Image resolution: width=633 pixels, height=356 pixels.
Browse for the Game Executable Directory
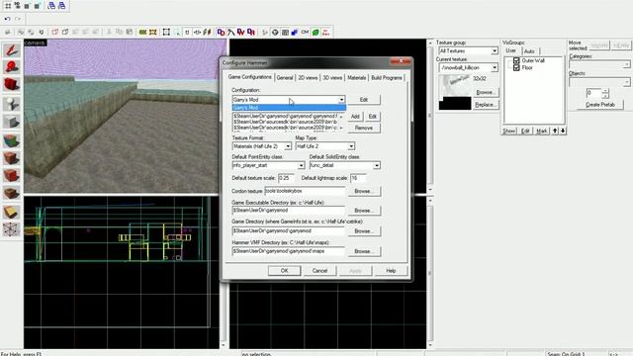[364, 211]
